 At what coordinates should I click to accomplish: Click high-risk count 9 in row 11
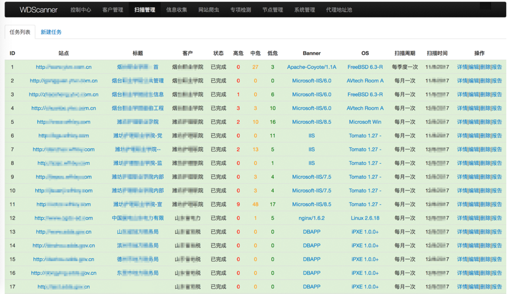point(238,204)
